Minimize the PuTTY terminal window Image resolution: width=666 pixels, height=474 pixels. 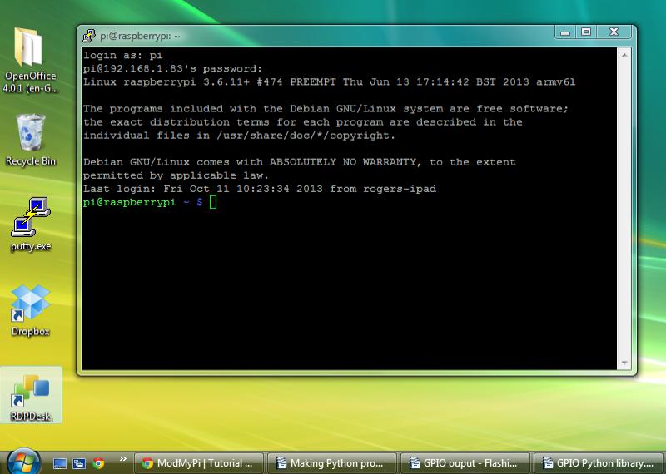tap(565, 32)
